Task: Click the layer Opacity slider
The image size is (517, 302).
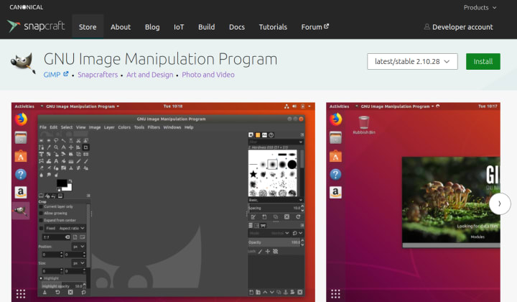Action: coord(274,242)
